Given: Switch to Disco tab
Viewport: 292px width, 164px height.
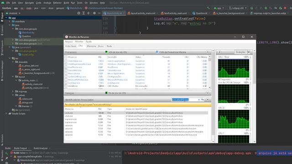Looking at the screenshot, I should pyautogui.click(x=101, y=46).
